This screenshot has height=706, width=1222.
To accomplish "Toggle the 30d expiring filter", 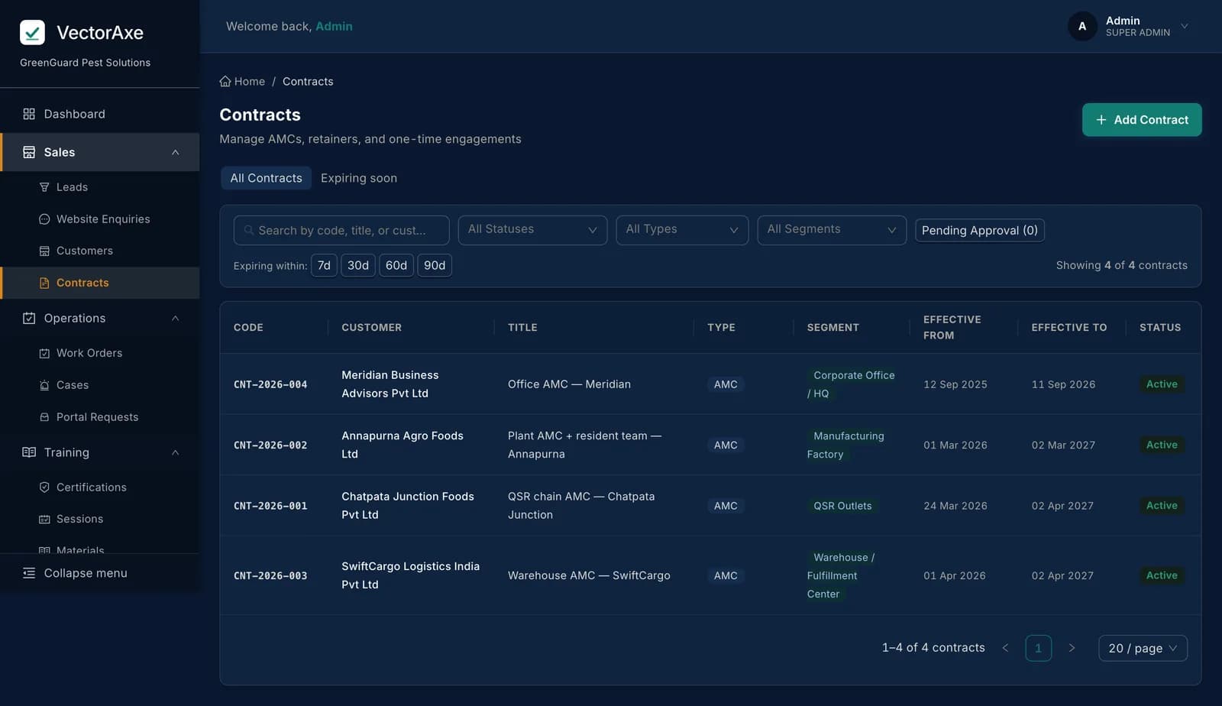I will 358,265.
